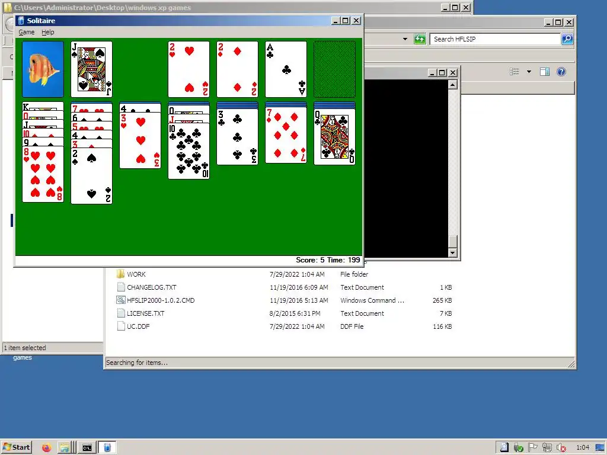Switch to the command prompt taskbar button
607x455 pixels.
(87, 448)
